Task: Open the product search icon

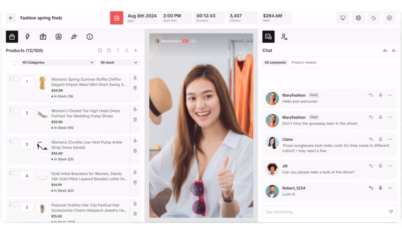Action: coord(100,50)
